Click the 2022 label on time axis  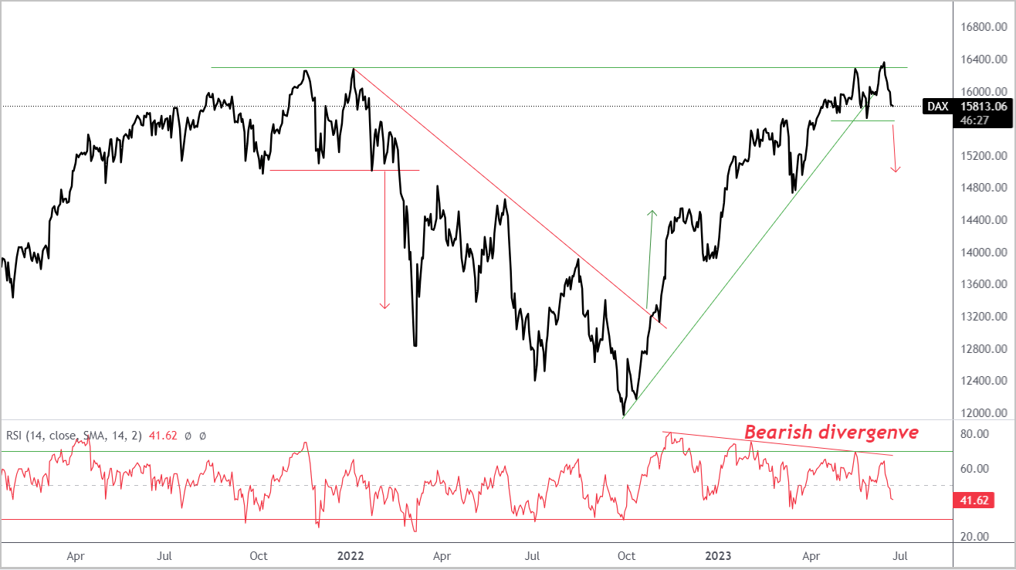click(351, 555)
